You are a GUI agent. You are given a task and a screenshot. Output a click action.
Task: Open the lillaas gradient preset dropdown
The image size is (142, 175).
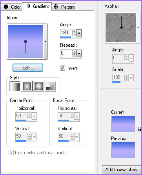click(x=46, y=42)
